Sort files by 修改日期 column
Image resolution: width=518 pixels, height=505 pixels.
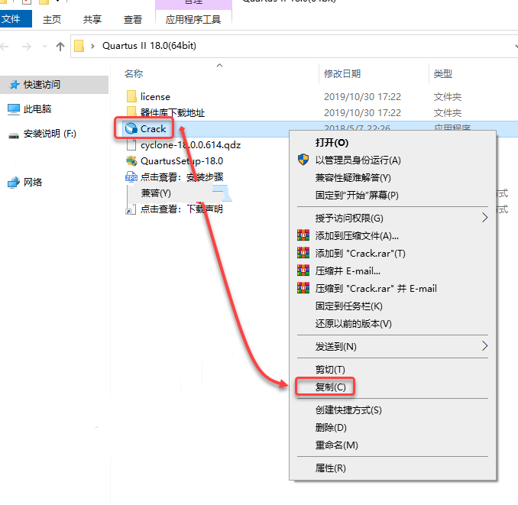[342, 73]
